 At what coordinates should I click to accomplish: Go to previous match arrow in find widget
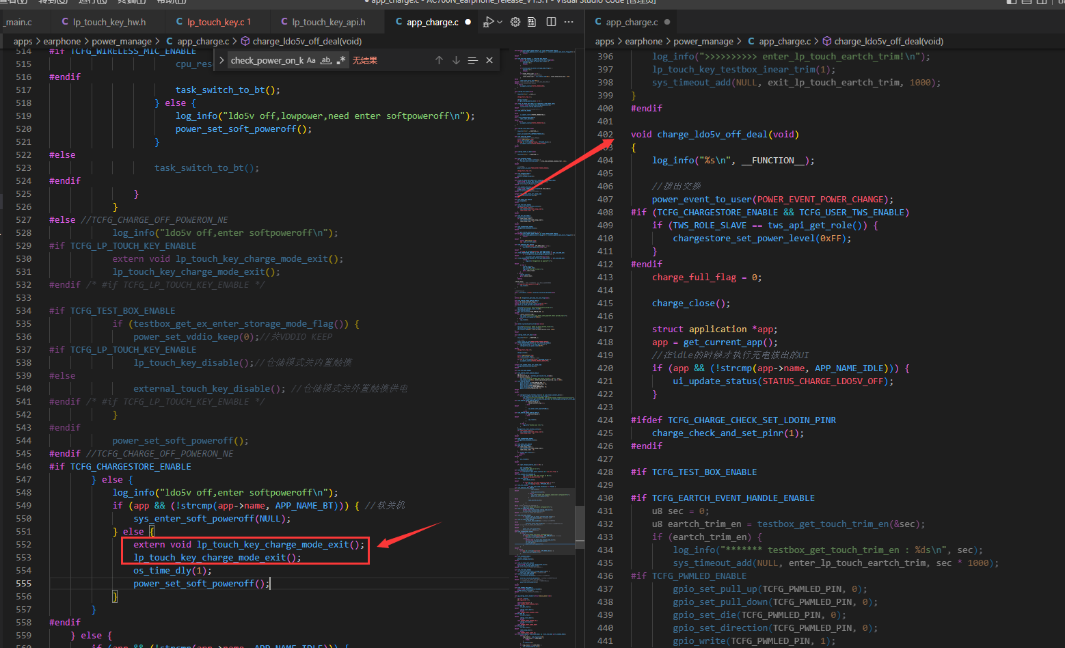click(x=439, y=60)
